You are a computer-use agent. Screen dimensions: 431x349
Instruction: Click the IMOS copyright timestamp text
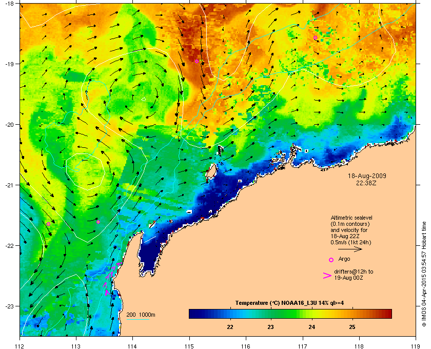click(x=424, y=275)
